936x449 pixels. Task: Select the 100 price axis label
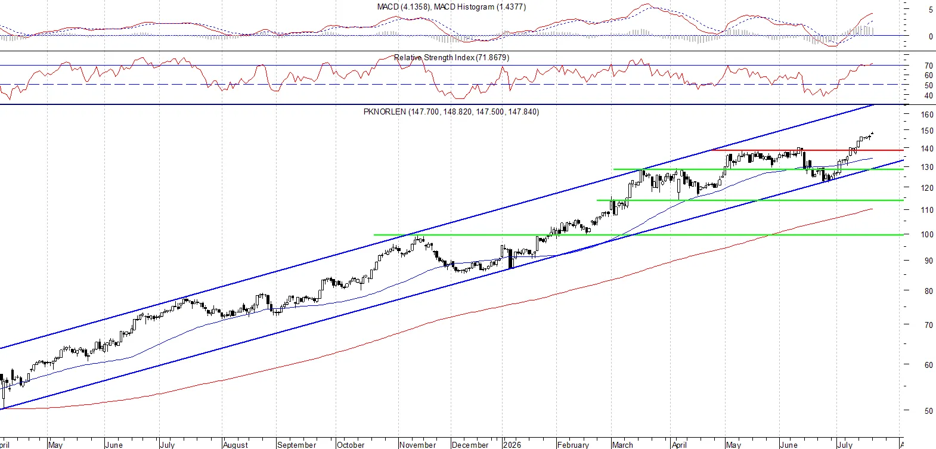[x=927, y=234]
